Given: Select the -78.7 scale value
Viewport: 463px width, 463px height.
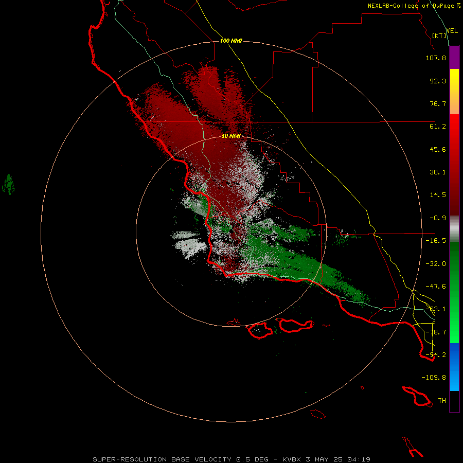Looking at the screenshot, I should pos(436,332).
